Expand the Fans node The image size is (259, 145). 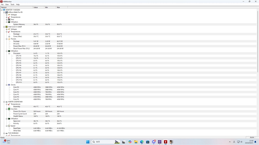7,20
